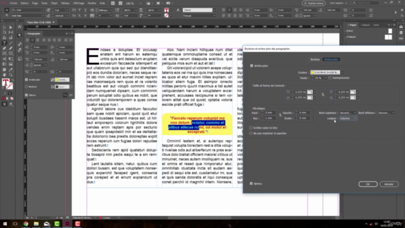Select the Free Transform tool
405x228 pixels.
click(11, 59)
